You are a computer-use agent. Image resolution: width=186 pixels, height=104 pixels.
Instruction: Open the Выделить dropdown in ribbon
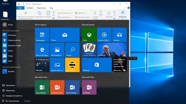pyautogui.click(x=123, y=15)
